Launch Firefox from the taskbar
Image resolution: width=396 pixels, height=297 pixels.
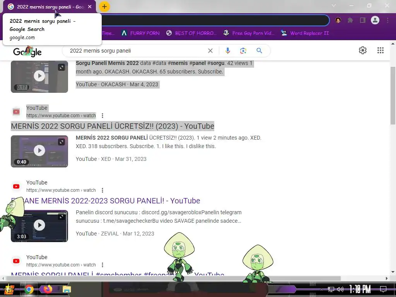click(48, 289)
